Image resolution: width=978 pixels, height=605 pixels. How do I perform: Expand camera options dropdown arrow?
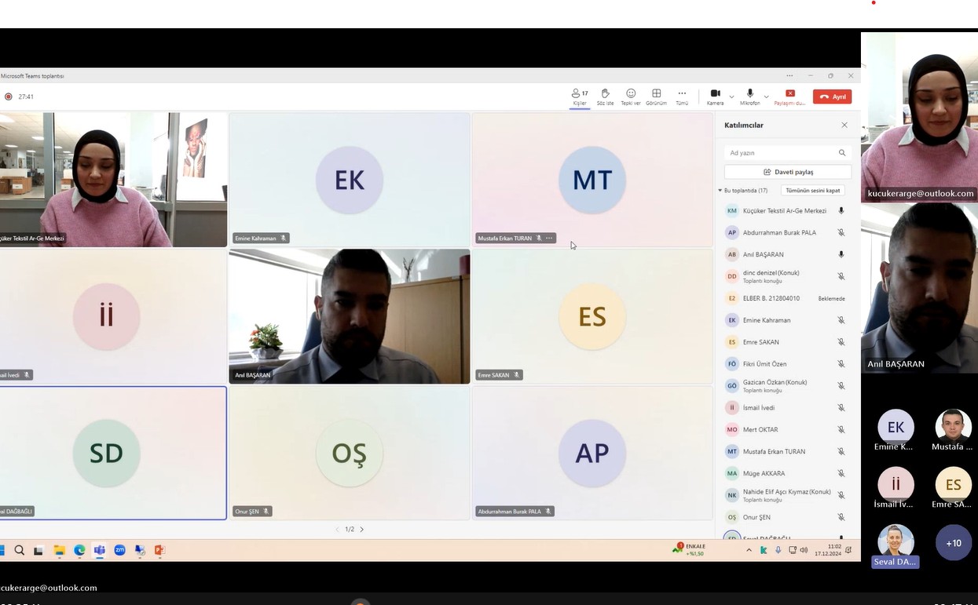pos(732,97)
